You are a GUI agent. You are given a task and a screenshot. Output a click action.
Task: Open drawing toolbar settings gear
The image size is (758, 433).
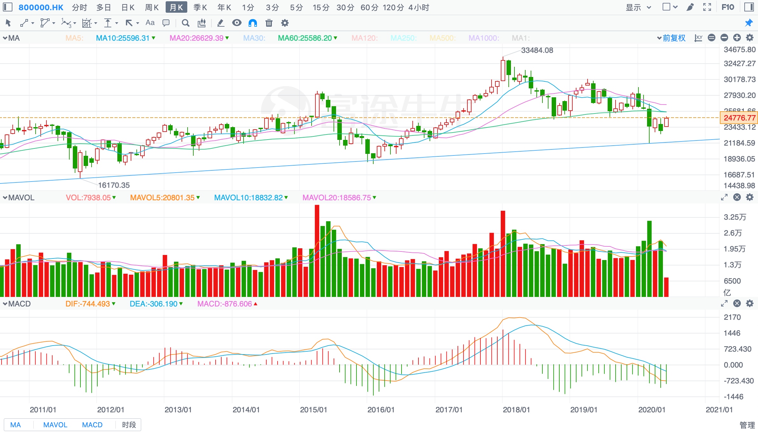coord(285,23)
